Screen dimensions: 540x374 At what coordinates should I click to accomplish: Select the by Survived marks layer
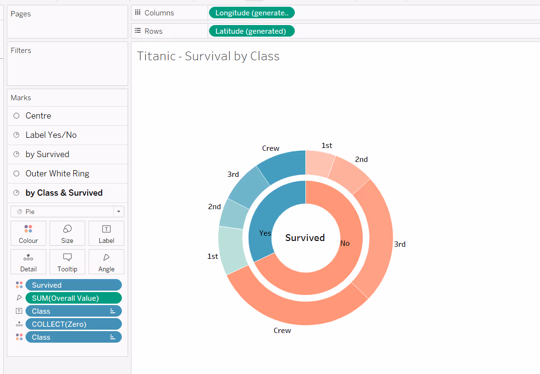(x=67, y=154)
